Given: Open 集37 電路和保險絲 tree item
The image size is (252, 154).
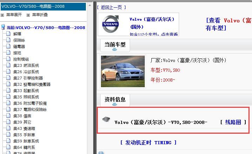Looking at the screenshot, I should pos(30,110).
